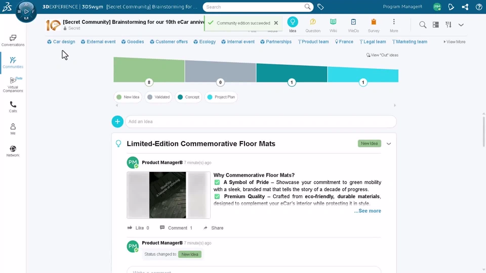Screen dimensions: 486x273
Task: Click the teal Concept funnel segment
Action: coord(292,73)
